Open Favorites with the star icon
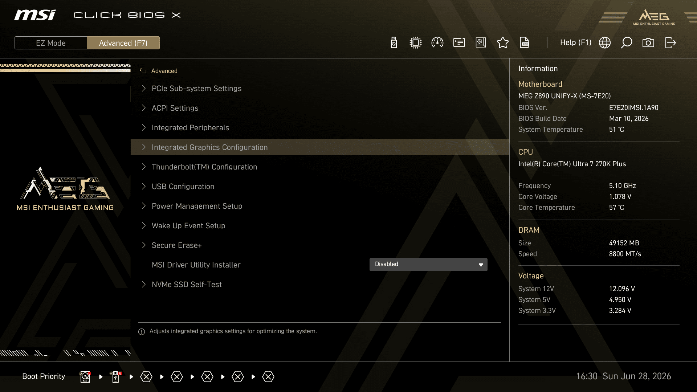697x392 pixels. tap(503, 43)
